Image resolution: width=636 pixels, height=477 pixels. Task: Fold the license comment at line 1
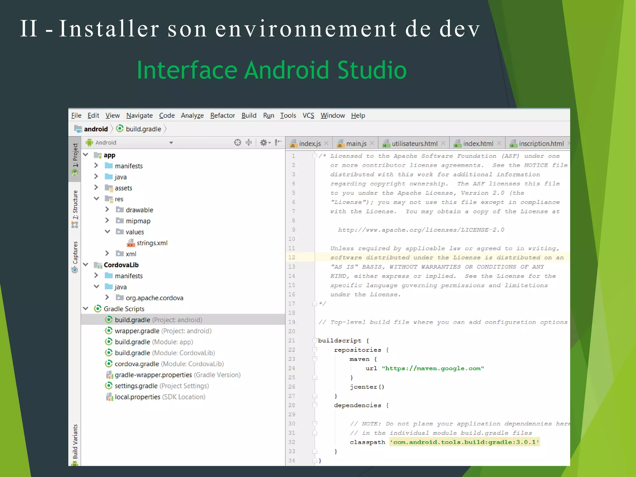315,156
